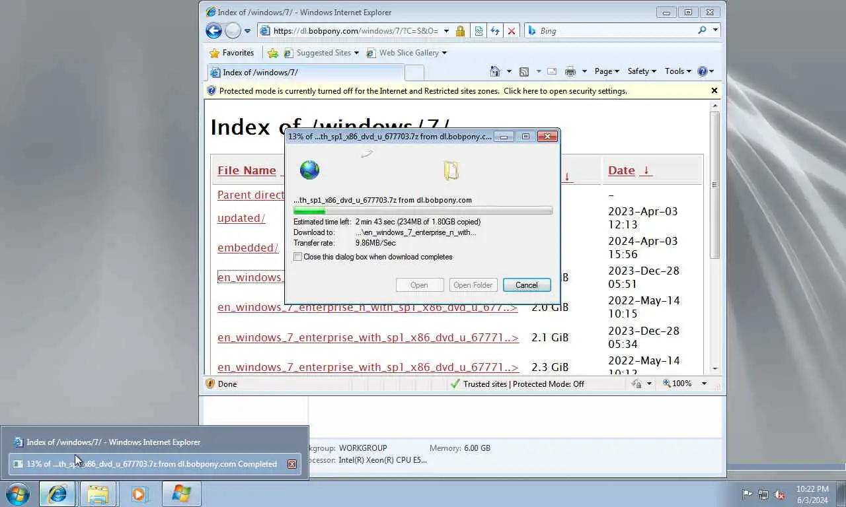Click the Protected mode information bar message

coord(423,91)
